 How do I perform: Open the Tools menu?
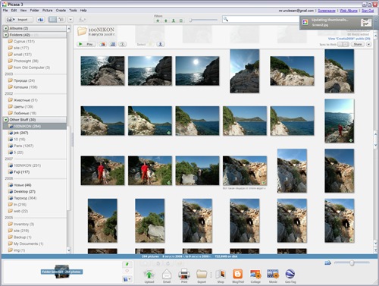pyautogui.click(x=73, y=11)
